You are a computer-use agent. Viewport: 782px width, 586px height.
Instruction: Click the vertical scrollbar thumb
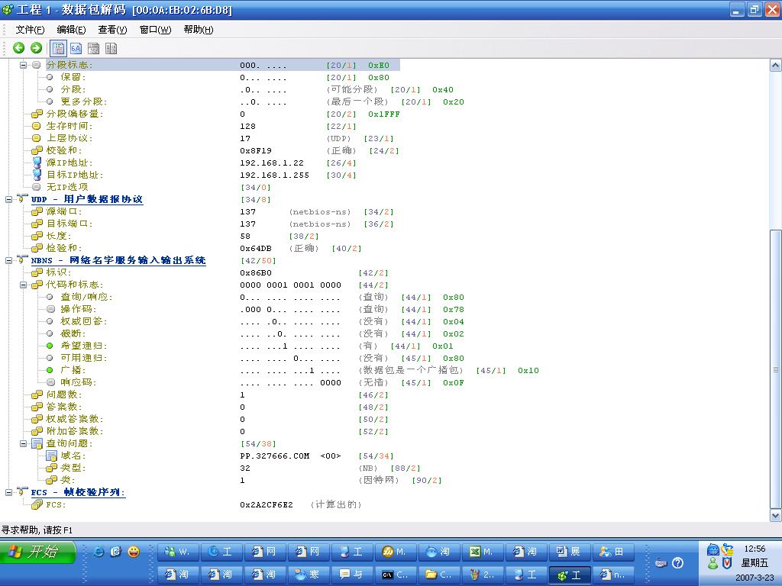click(775, 366)
